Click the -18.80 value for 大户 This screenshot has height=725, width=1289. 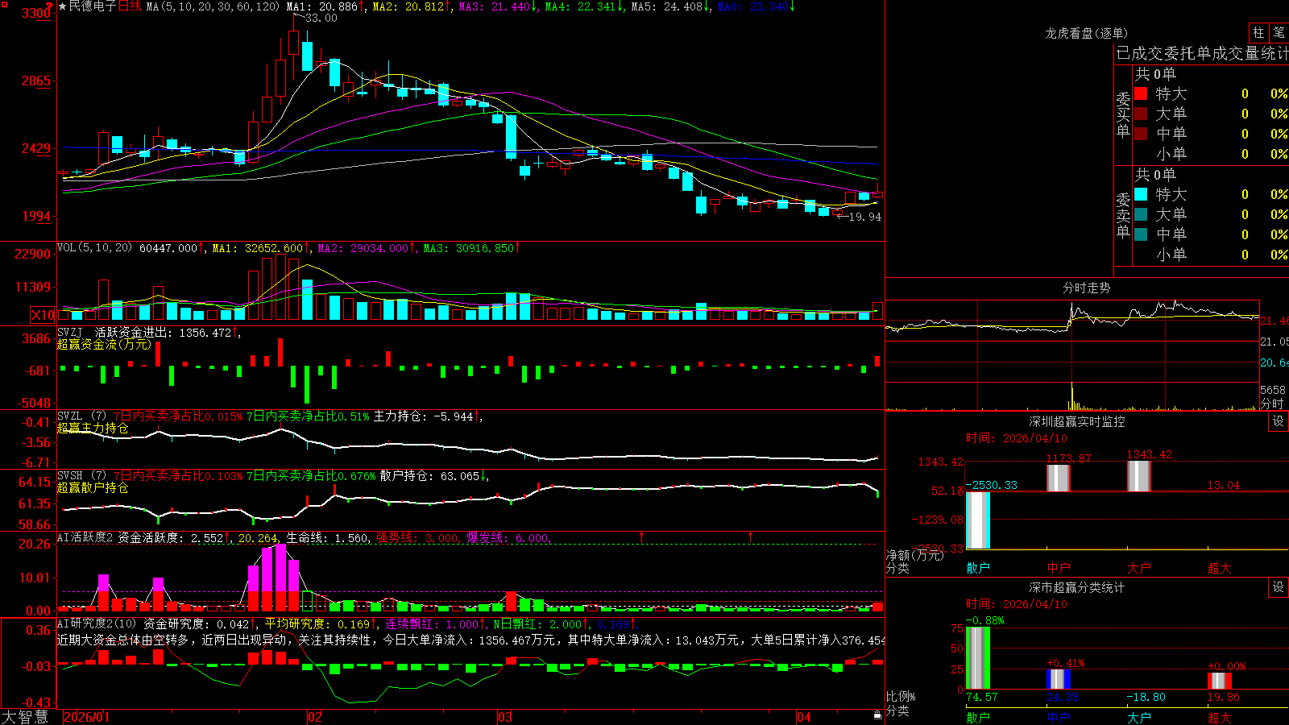[x=1146, y=697]
